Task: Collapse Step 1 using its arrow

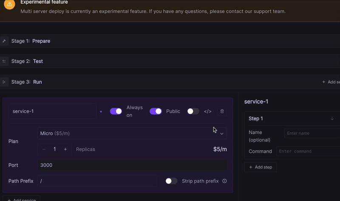Action: point(332,119)
